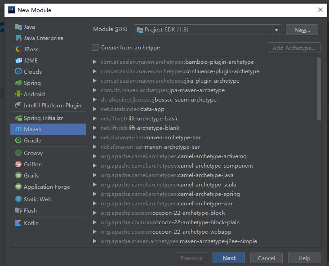Select the Java module icon
The image size is (329, 266).
pos(18,27)
